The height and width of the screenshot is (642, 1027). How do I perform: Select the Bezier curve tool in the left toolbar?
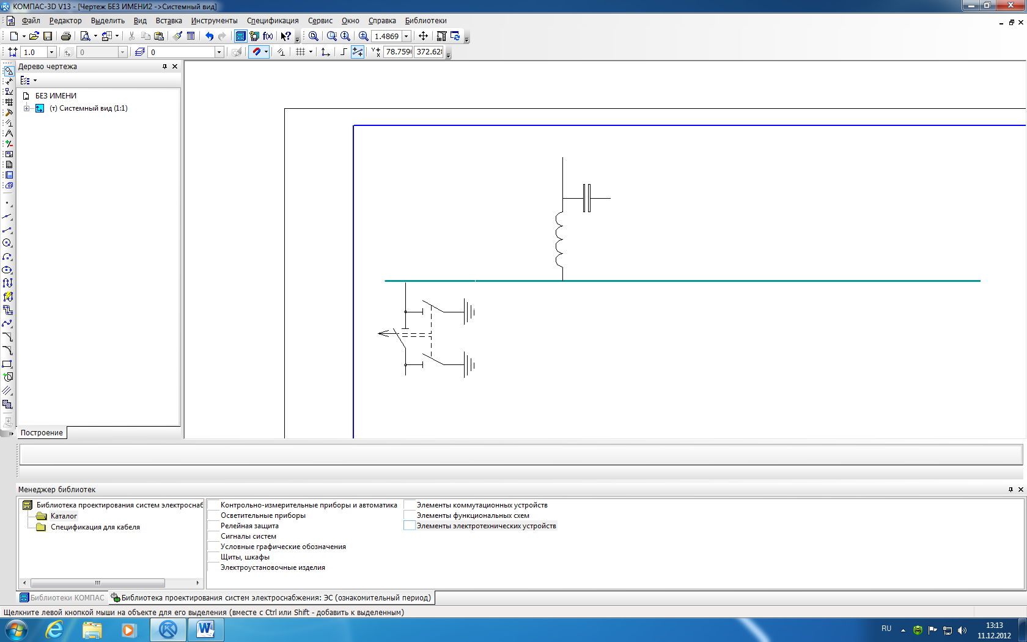pos(7,323)
